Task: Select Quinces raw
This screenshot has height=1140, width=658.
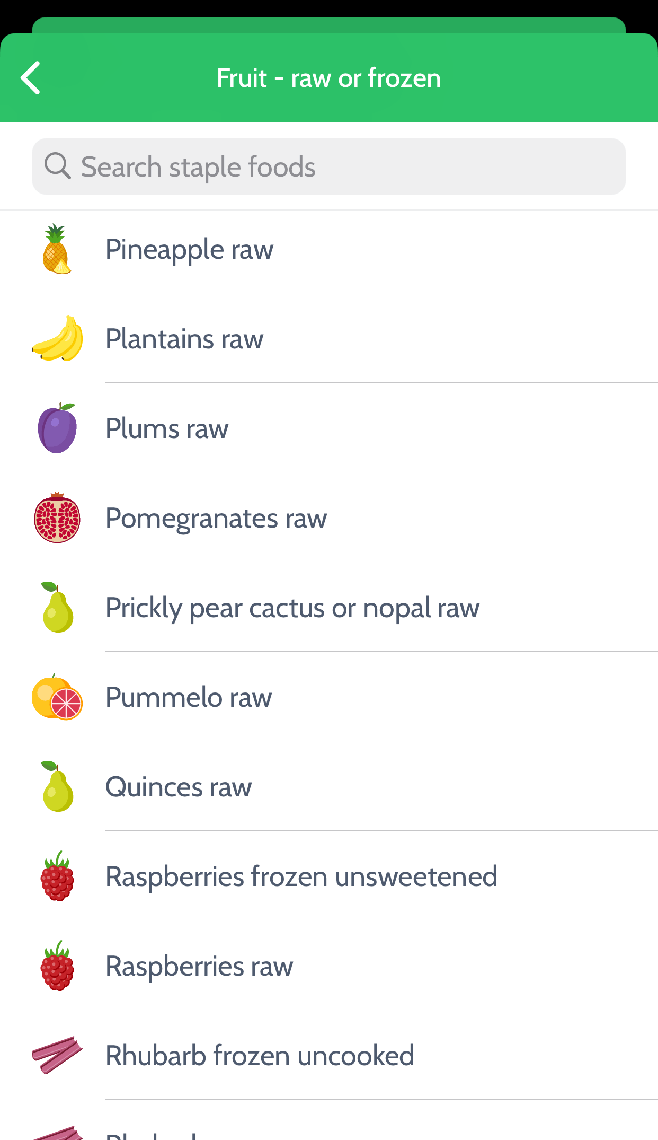Action: (x=179, y=787)
